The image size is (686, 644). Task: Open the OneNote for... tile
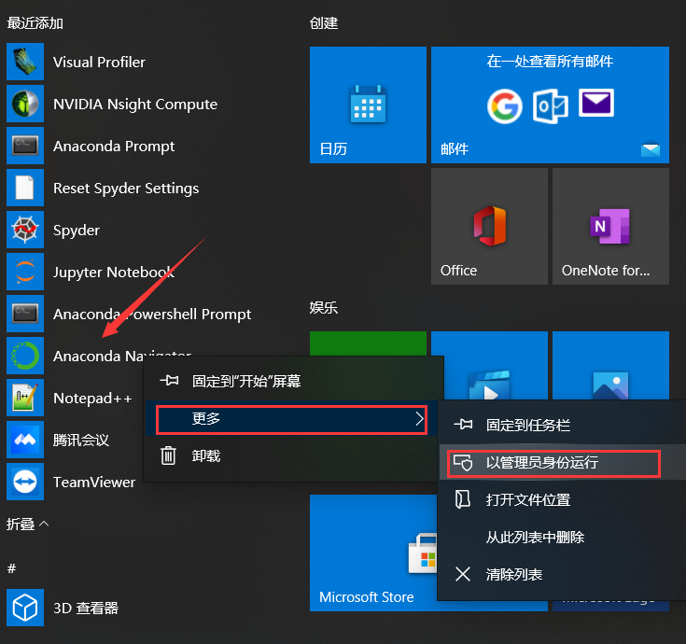610,227
